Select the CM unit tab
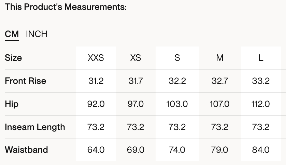The width and height of the screenshot is (286, 165). pos(12,34)
